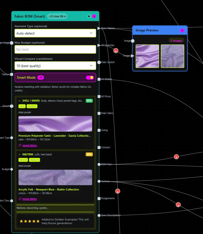The width and height of the screenshot is (203, 234).
Task: Click the 2 images badge
Action: (176, 40)
